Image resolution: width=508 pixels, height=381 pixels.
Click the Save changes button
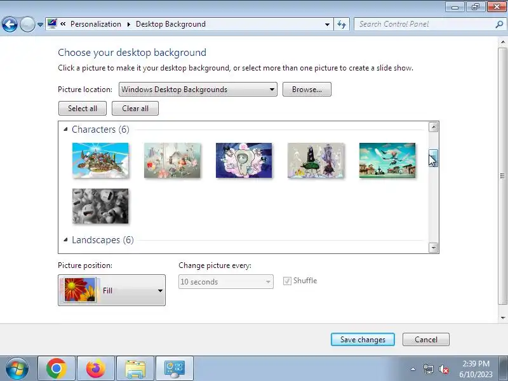(363, 340)
